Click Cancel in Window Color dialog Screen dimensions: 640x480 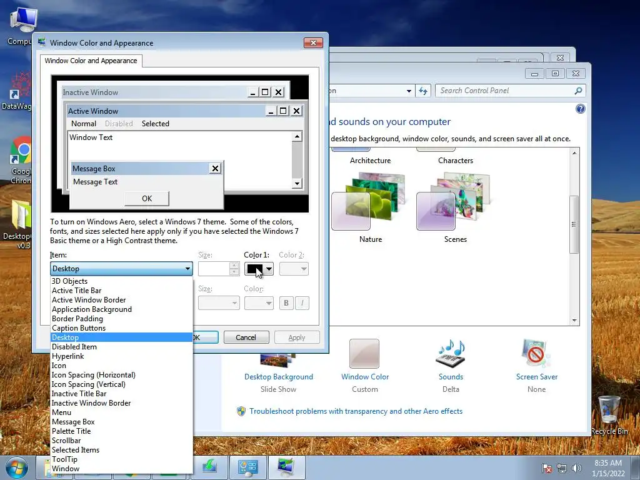point(246,337)
